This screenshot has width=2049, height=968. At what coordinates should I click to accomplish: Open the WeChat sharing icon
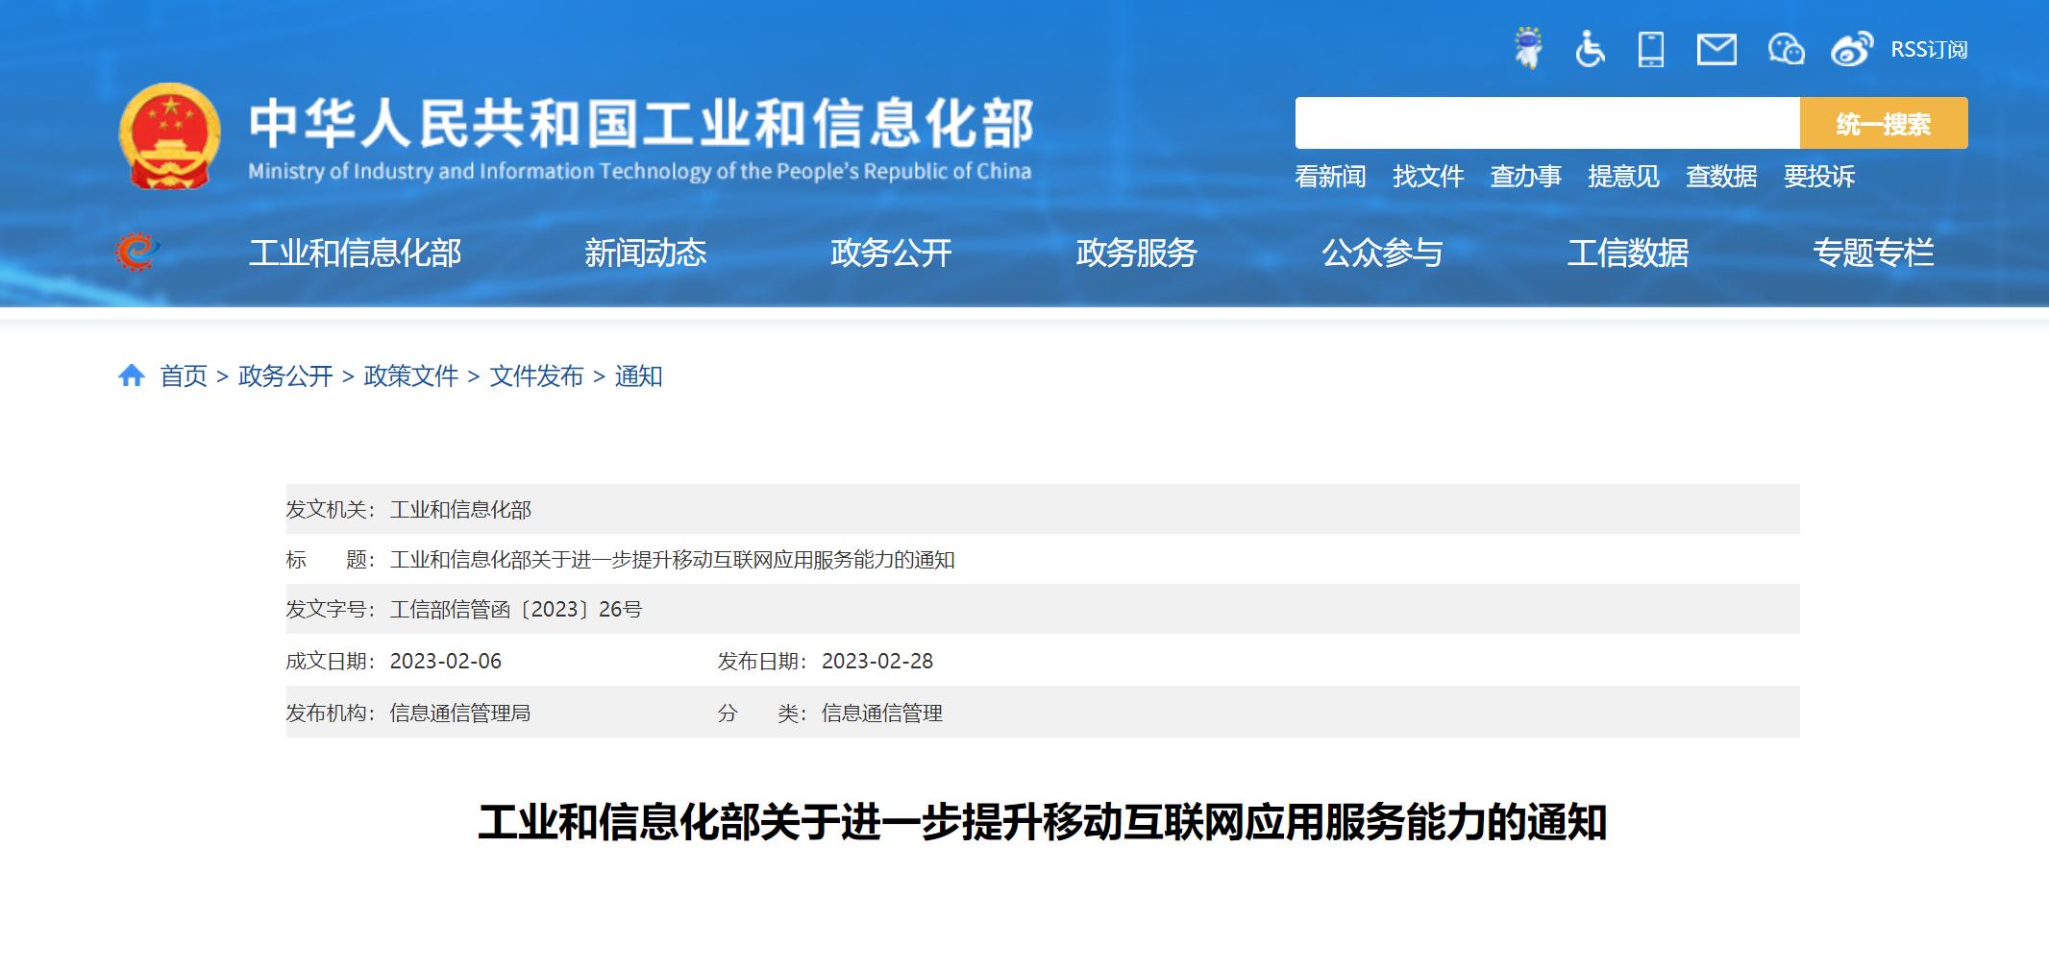[x=1786, y=48]
